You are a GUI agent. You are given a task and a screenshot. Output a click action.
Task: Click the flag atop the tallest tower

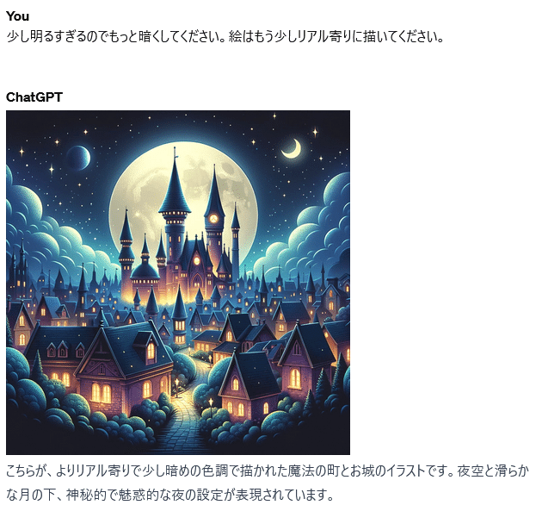[176, 154]
